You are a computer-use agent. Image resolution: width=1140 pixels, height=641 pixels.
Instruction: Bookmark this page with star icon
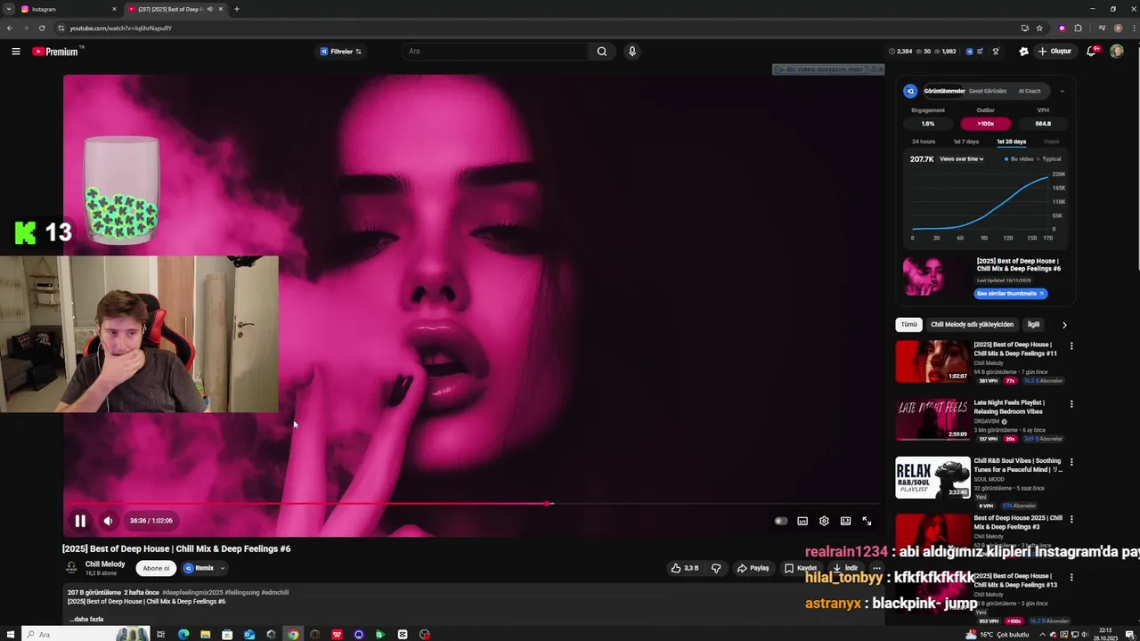1039,28
